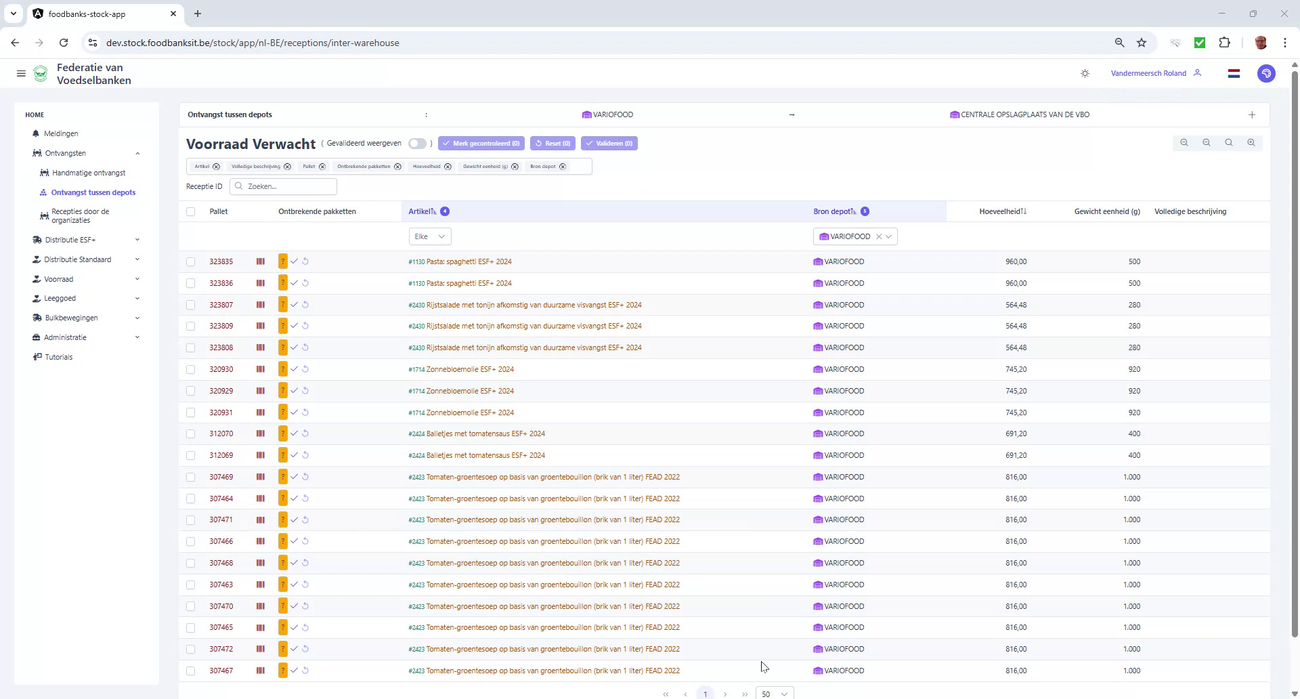Screen dimensions: 1300x699
Task: Tick the checkbox for pallet 312070
Action: (x=191, y=433)
